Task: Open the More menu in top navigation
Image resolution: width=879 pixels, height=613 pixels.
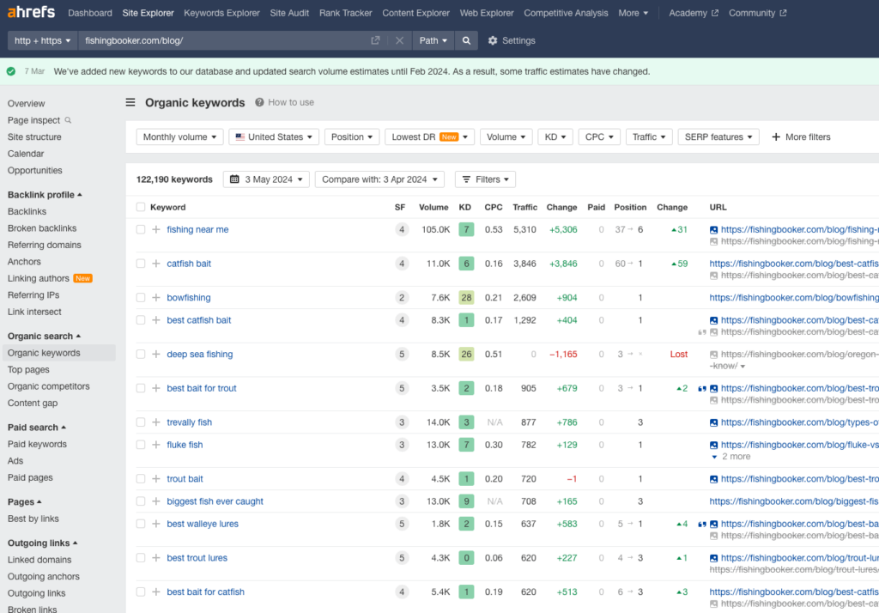Action: (x=632, y=13)
